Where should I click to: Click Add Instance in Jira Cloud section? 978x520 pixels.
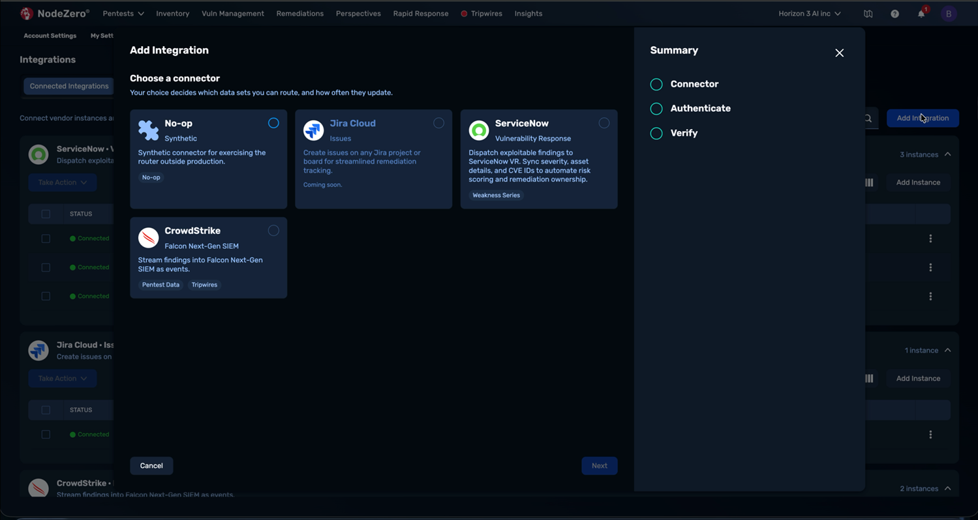click(x=918, y=379)
